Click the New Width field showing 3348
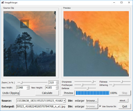Image resolution: width=133 pixels, height=111 pixels. [22, 88]
